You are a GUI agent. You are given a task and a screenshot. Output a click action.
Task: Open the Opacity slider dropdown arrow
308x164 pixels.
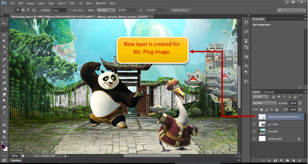(300, 103)
